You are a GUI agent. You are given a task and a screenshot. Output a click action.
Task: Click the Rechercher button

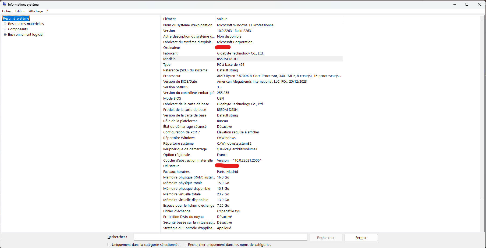[x=326, y=237]
